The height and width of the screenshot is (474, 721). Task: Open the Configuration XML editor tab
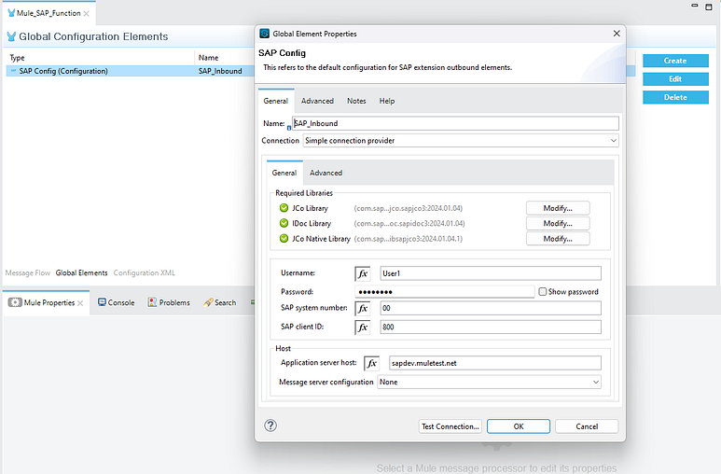[145, 272]
